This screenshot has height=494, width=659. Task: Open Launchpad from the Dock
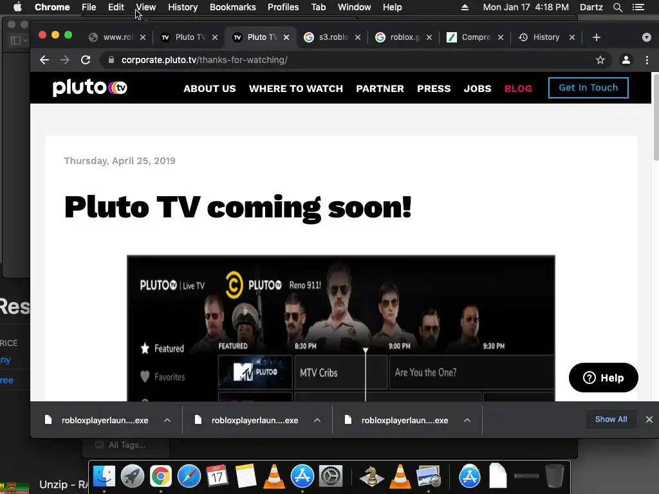coord(133,476)
